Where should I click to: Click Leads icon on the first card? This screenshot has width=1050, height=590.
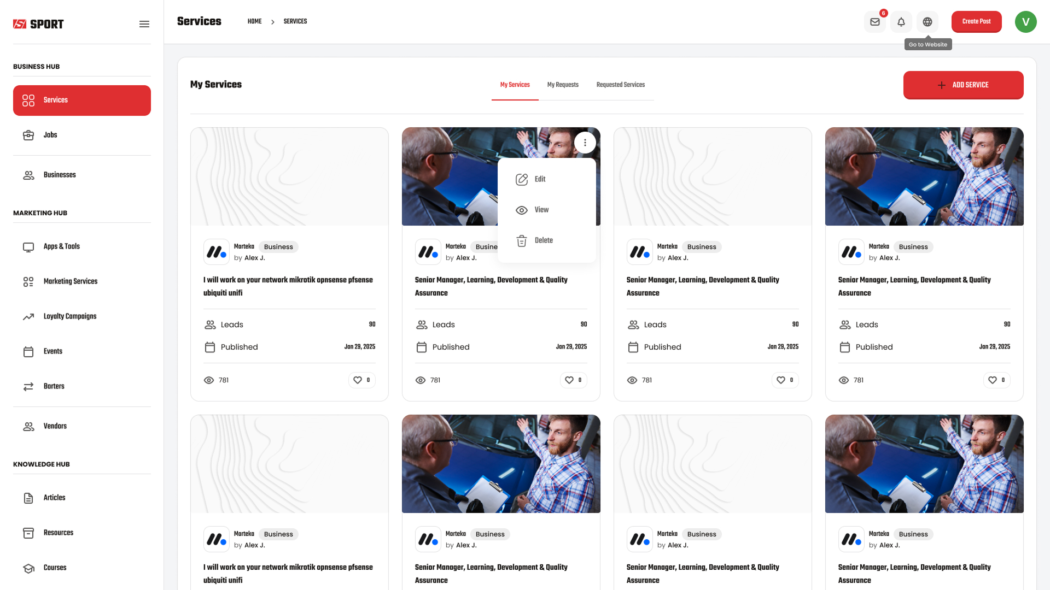pyautogui.click(x=210, y=324)
